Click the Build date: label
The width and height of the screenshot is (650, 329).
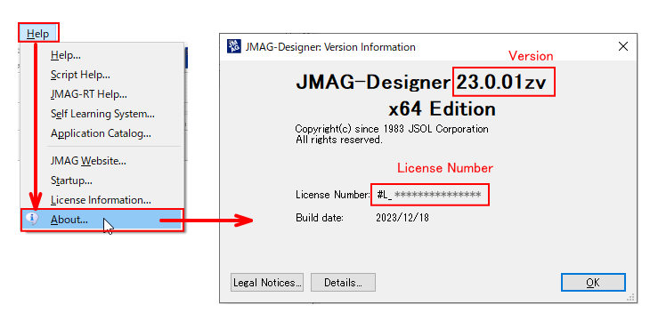pyautogui.click(x=320, y=217)
